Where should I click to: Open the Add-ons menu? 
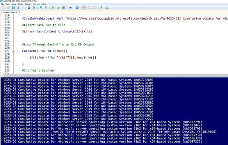(36, 4)
